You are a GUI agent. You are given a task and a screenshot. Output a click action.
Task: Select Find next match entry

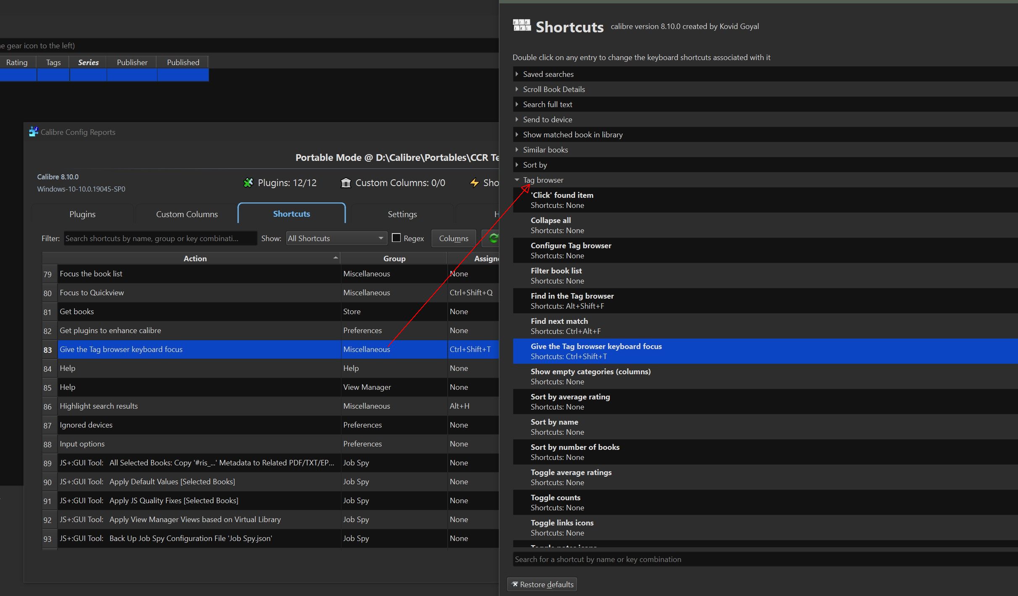click(765, 326)
